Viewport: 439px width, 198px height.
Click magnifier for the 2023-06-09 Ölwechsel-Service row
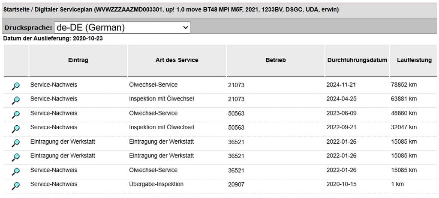point(15,115)
